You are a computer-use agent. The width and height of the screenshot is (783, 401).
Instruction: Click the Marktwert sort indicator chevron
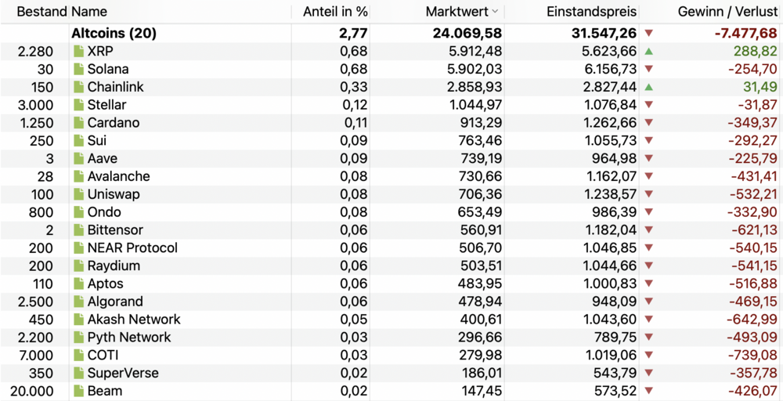pos(494,12)
